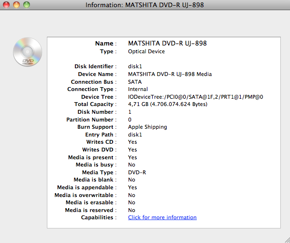The image size is (290, 243).
Task: Click the 'Writes DVD :' label
Action: coord(100,150)
